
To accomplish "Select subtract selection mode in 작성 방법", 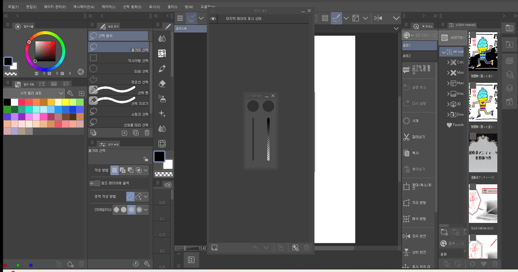I will point(131,170).
